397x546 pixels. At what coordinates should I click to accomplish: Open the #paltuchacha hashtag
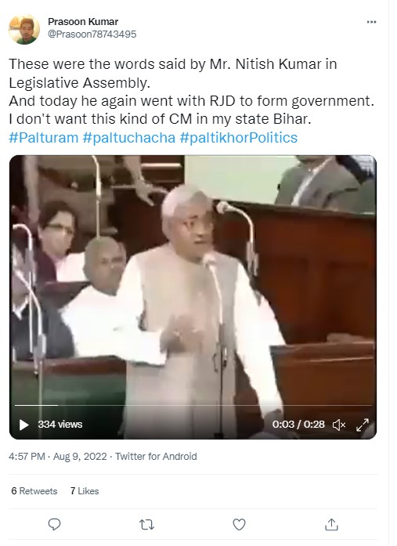[x=128, y=138]
